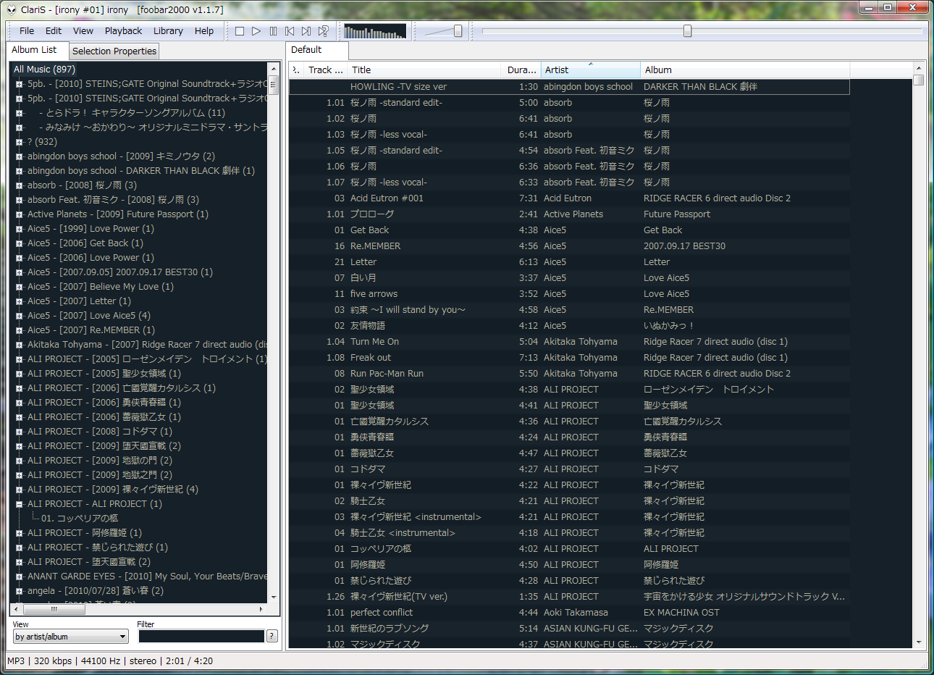This screenshot has height=675, width=934.
Task: Click the Stop playback button
Action: (240, 31)
